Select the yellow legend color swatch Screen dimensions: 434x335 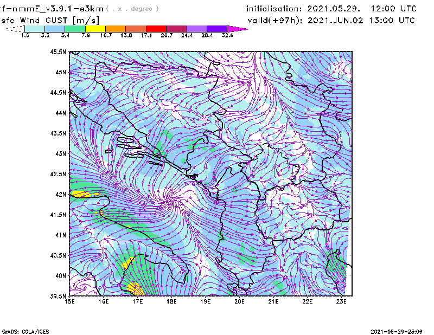95,29
